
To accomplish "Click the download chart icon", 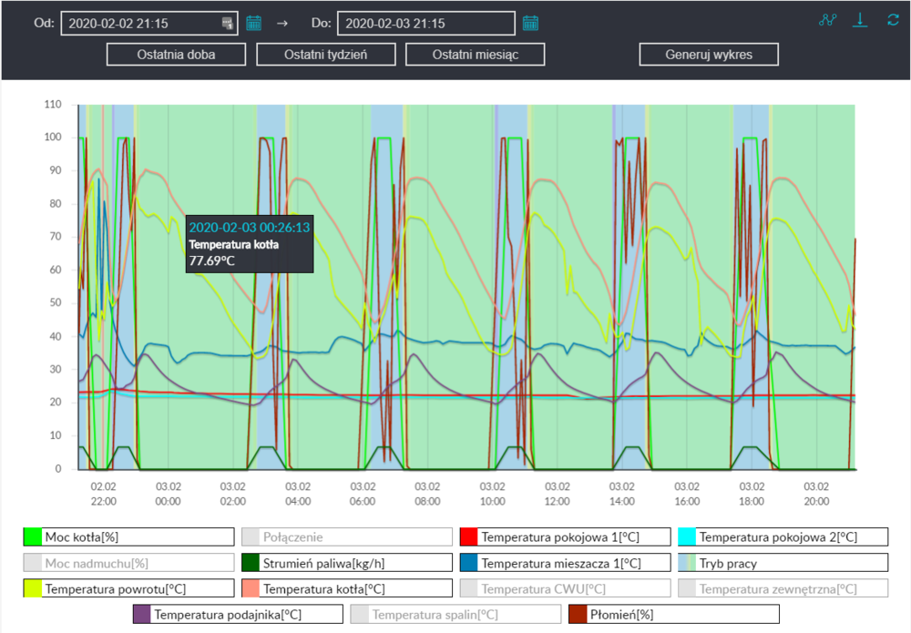I will (x=859, y=20).
